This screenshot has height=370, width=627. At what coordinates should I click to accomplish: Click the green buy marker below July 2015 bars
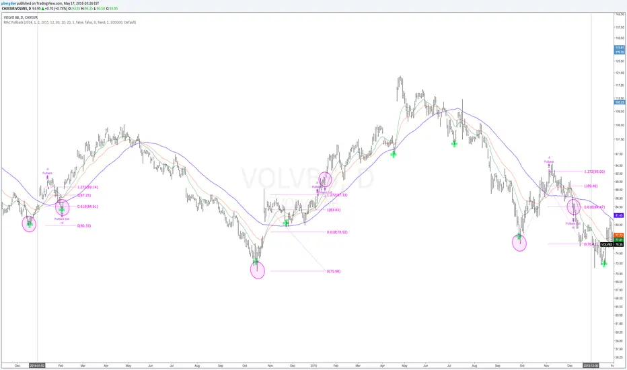pos(454,143)
